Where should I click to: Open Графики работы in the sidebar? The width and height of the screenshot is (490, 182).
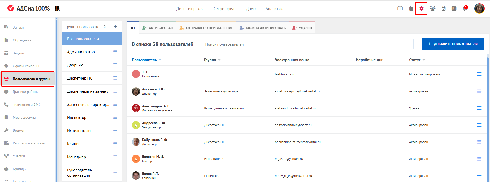[26, 92]
